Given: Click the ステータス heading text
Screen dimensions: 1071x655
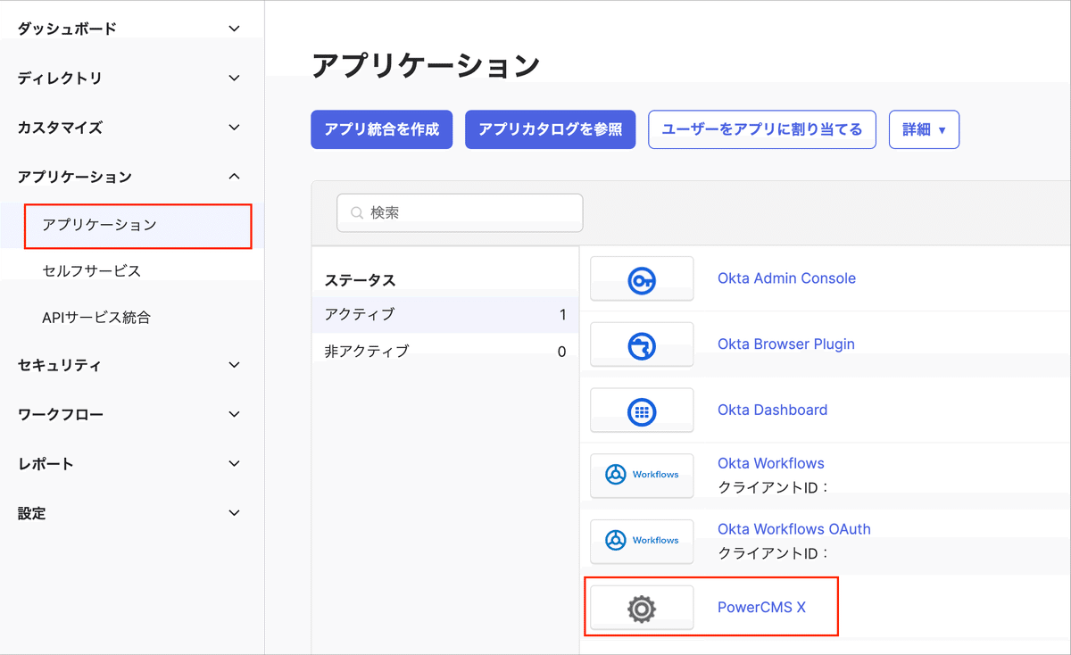Looking at the screenshot, I should coord(360,280).
